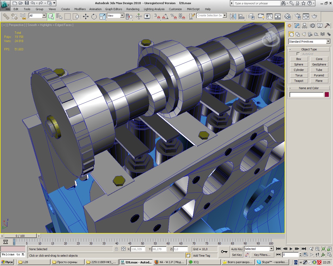Open Skype window from taskbar

(x=272, y=262)
